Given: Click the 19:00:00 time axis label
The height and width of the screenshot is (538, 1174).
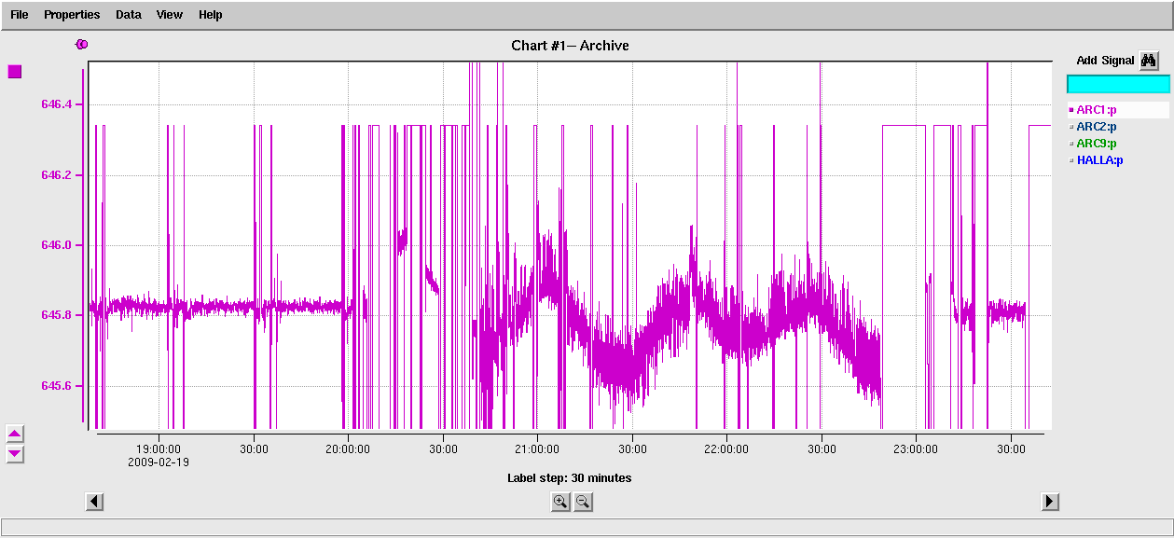Looking at the screenshot, I should [x=159, y=448].
